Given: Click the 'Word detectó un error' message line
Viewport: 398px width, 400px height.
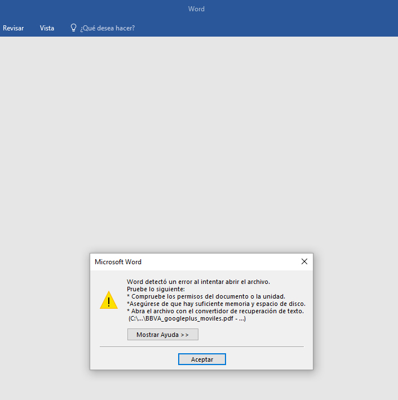Looking at the screenshot, I should 198,282.
